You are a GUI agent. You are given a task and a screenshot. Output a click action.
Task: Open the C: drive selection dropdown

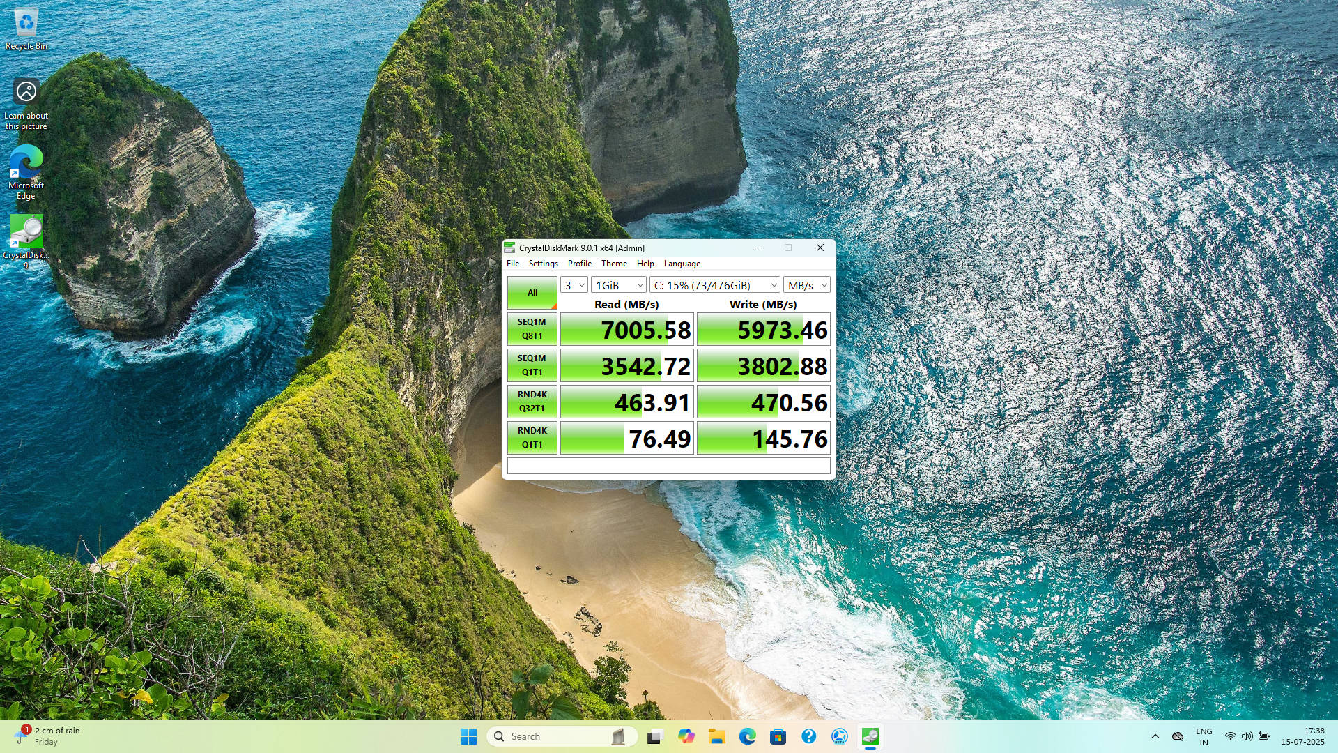pyautogui.click(x=714, y=285)
